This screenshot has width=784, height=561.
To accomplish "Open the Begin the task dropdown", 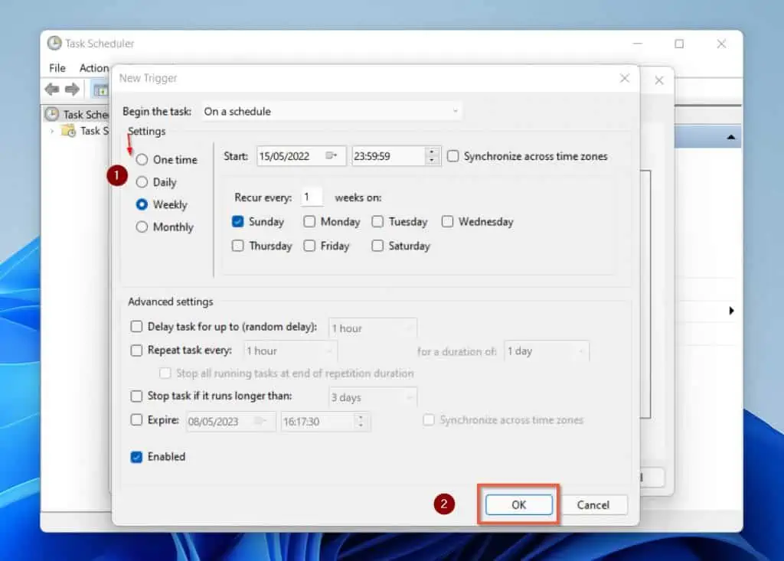I will point(331,111).
